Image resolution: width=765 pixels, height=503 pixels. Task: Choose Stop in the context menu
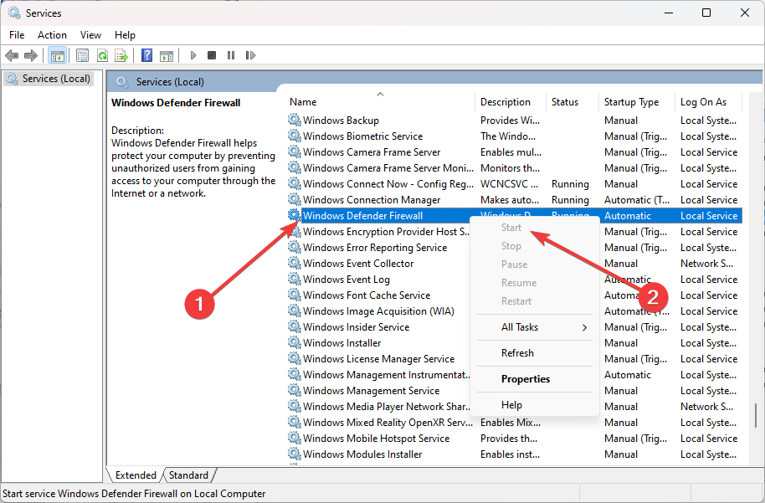(x=511, y=246)
